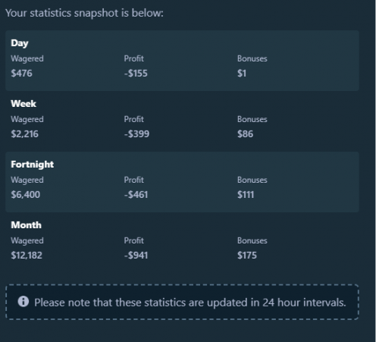Image resolution: width=379 pixels, height=342 pixels.
Task: Select the Week statistics heading
Action: coord(23,104)
